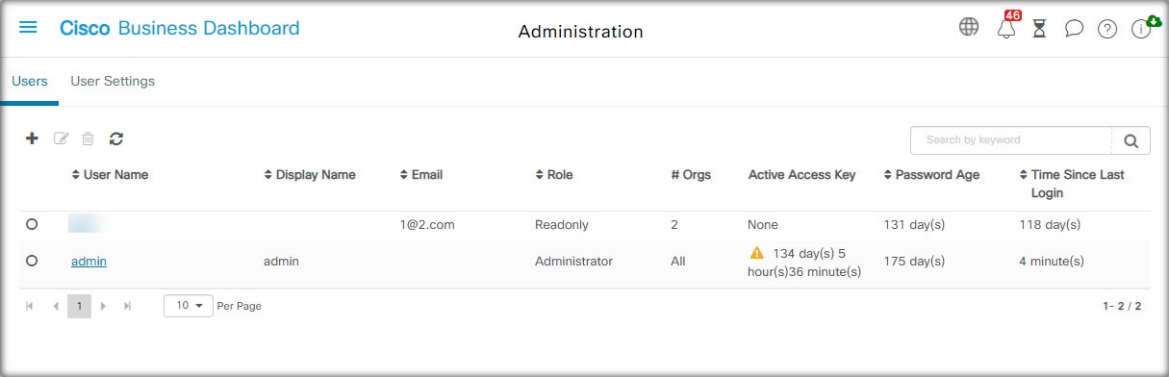Open the admin user link
The width and height of the screenshot is (1169, 377).
coord(89,261)
